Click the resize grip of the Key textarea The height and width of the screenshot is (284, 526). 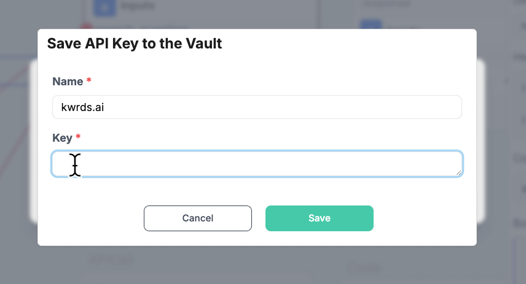click(x=458, y=172)
